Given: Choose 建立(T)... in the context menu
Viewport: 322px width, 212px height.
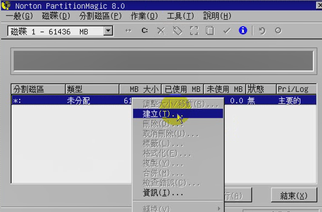Looking at the screenshot, I should (x=178, y=114).
